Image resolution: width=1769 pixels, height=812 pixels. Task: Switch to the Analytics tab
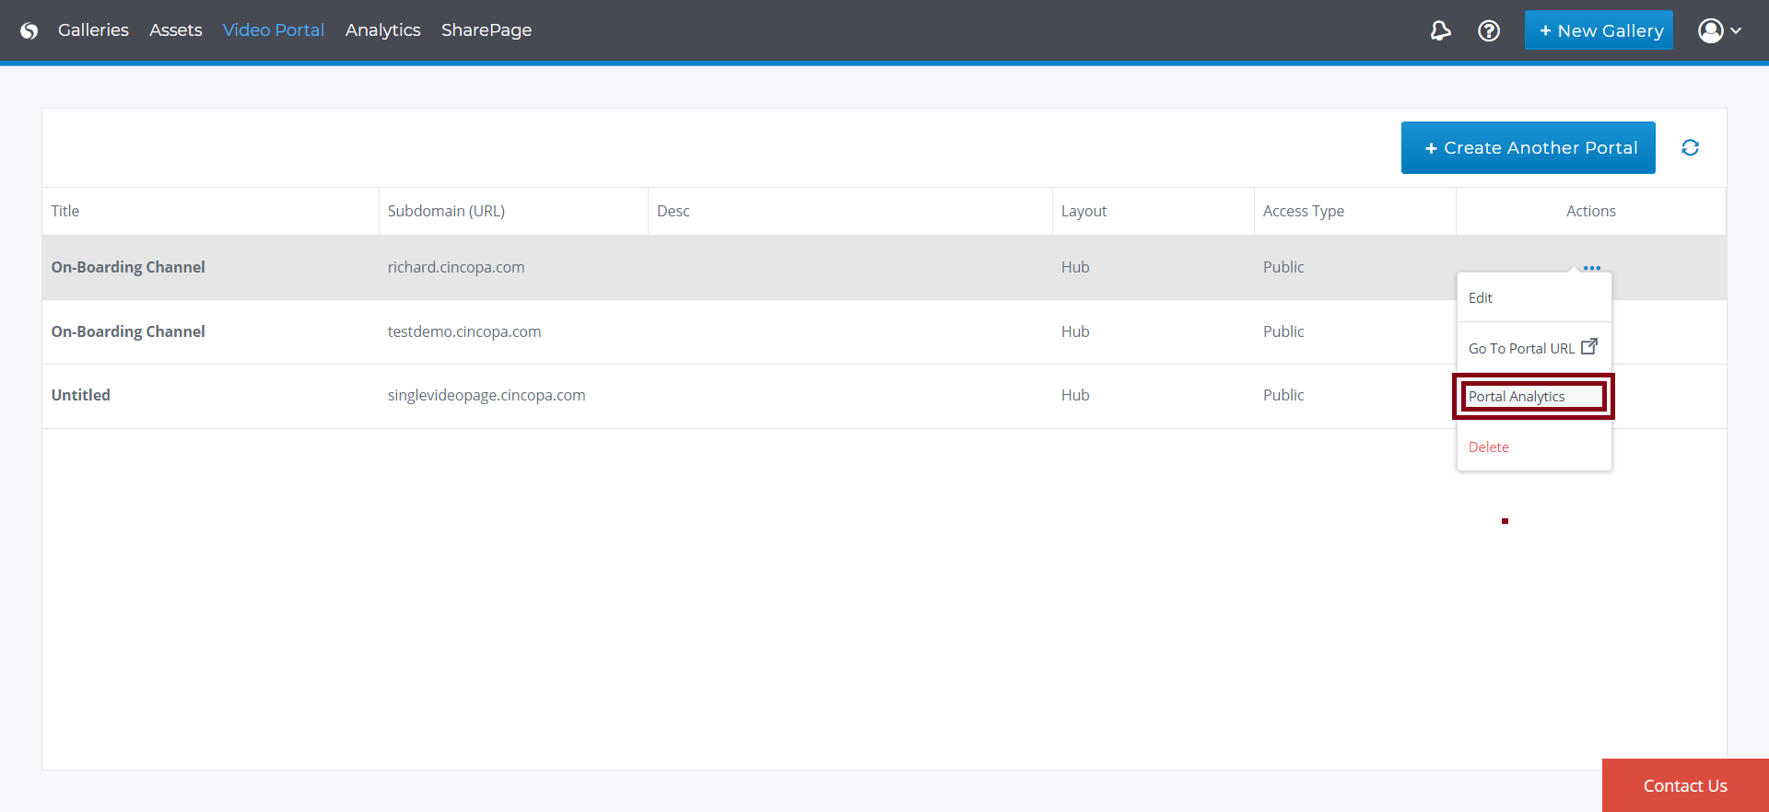coord(382,30)
